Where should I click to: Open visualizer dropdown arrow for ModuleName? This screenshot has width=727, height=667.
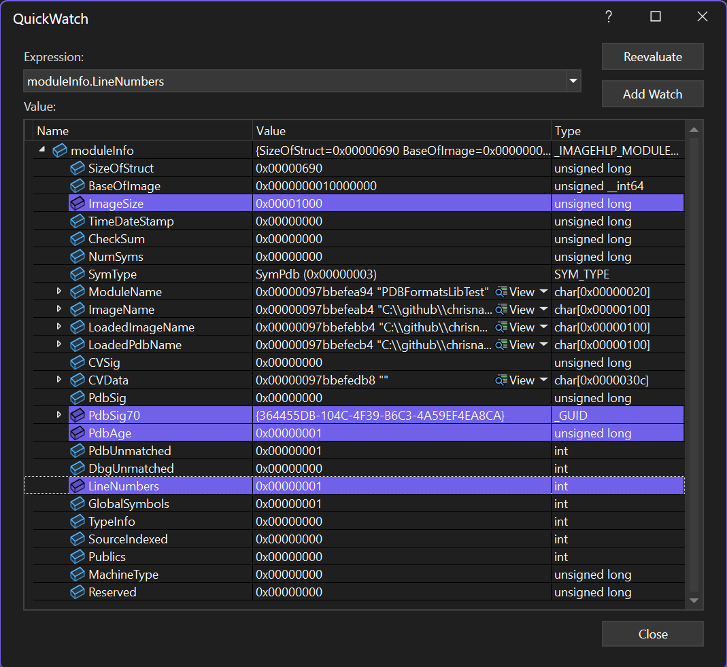544,292
